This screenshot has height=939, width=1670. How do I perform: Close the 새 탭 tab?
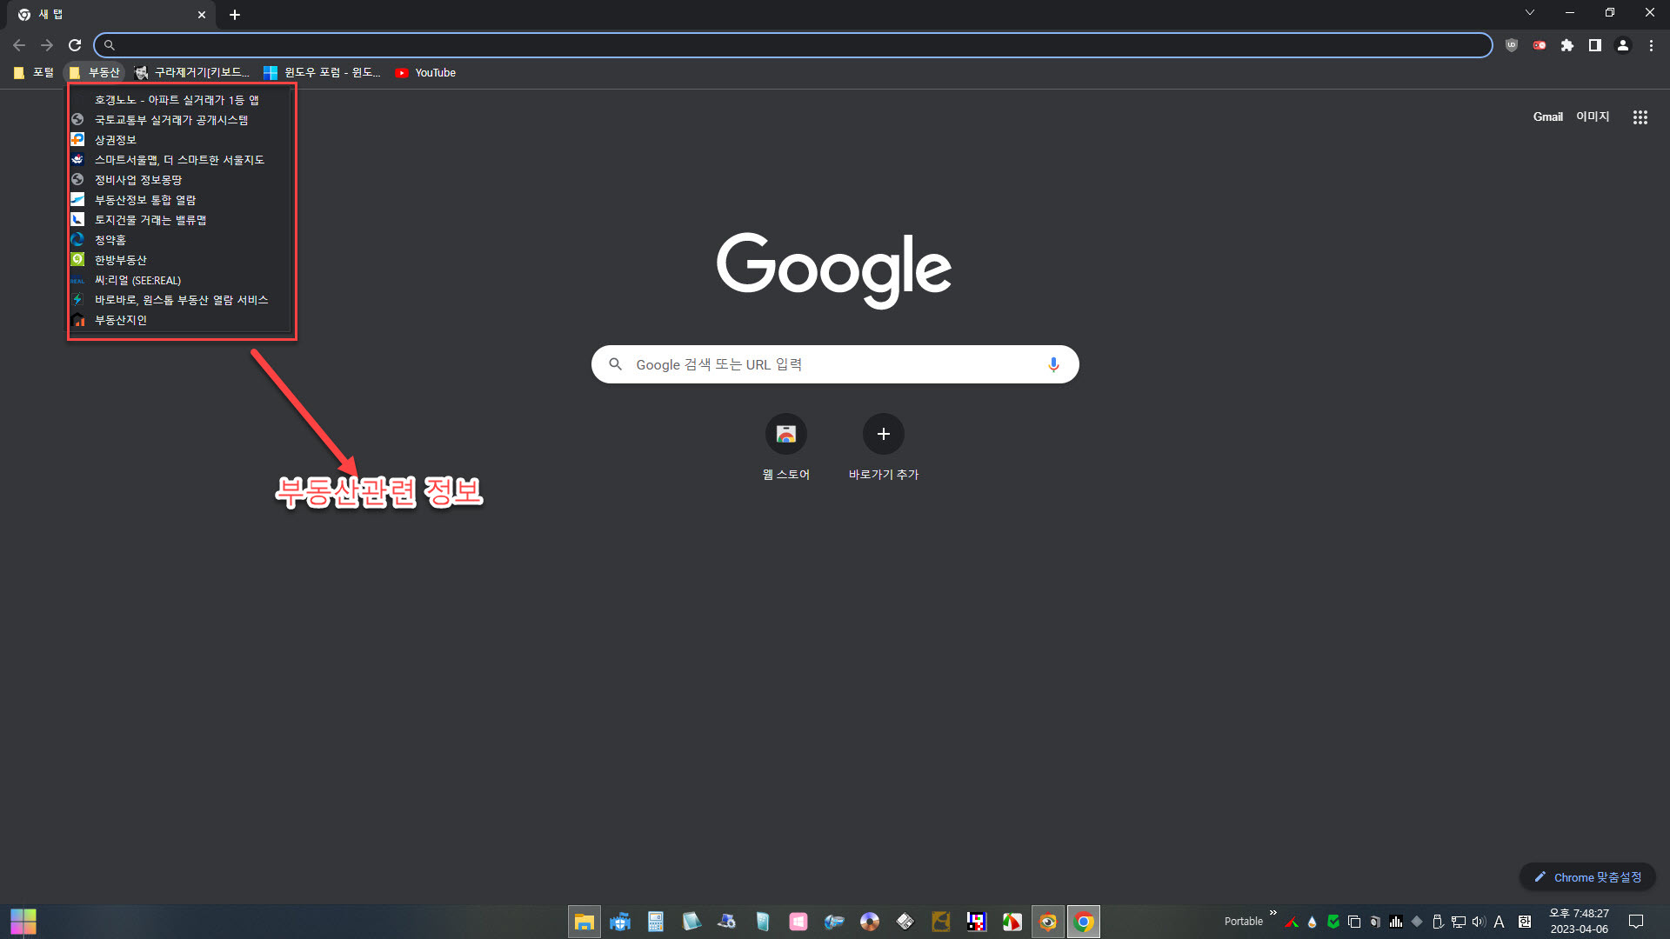202,15
